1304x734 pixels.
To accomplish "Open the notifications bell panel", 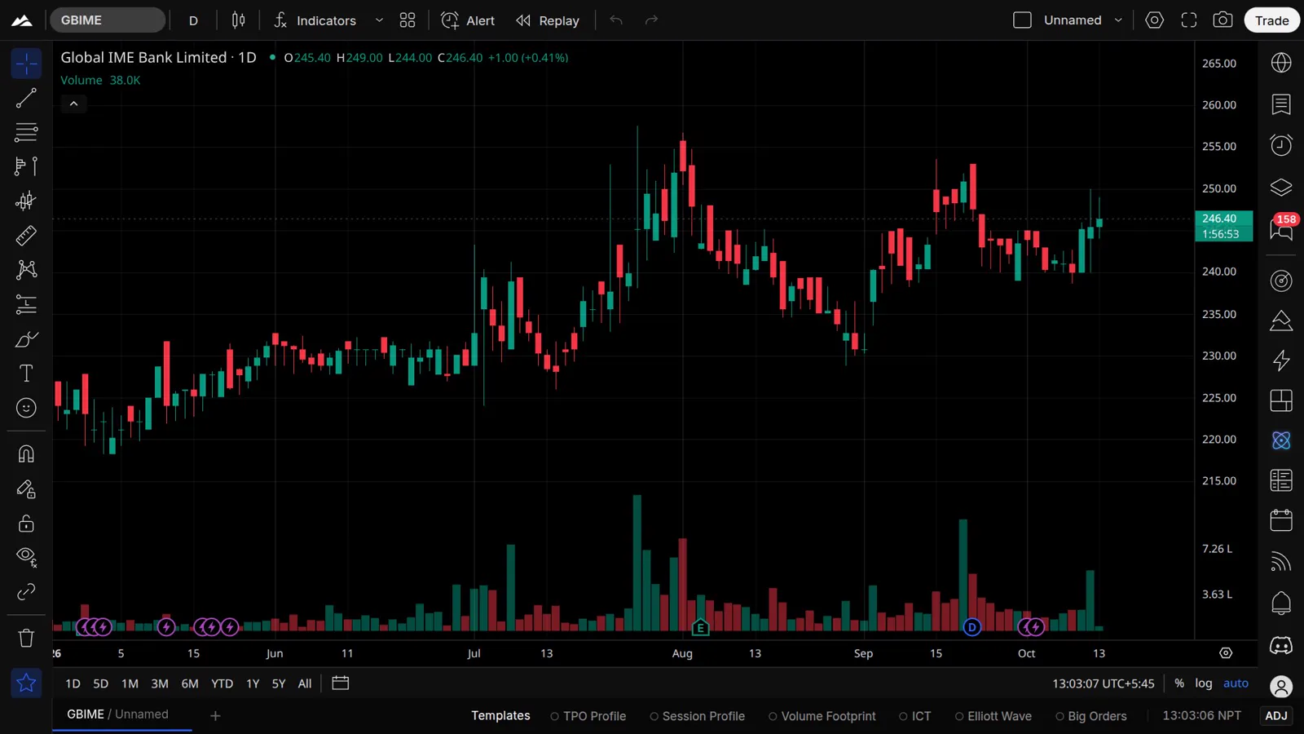I will point(1281,604).
